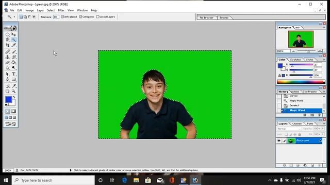Open the Image menu
The image size is (330, 185).
coord(29,10)
